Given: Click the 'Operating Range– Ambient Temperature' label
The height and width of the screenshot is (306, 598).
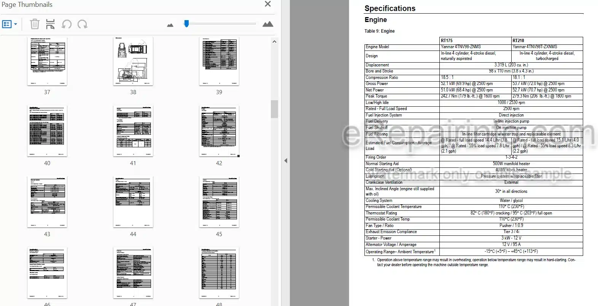Looking at the screenshot, I should pos(401,251).
